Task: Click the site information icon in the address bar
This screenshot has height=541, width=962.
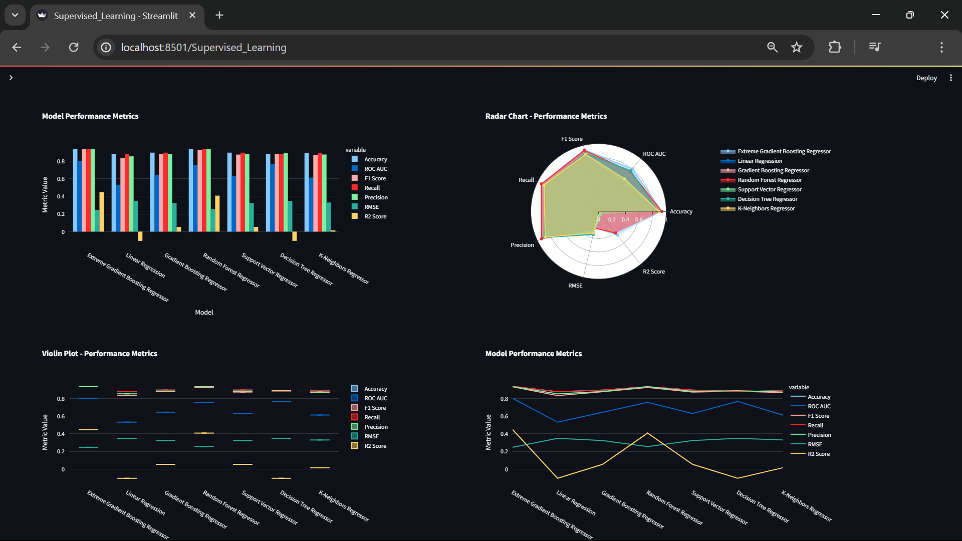Action: (106, 47)
